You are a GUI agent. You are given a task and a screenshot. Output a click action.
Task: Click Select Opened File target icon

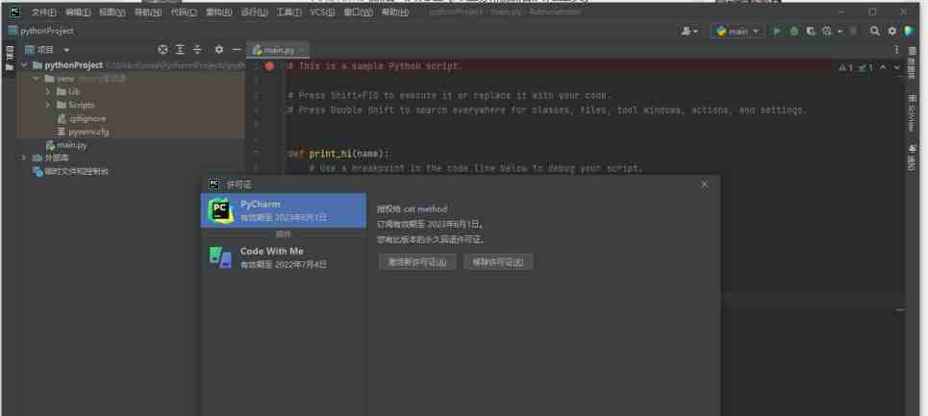point(163,50)
